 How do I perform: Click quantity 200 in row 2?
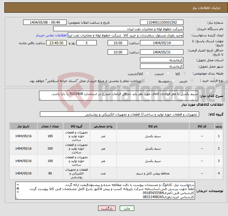[50, 148]
